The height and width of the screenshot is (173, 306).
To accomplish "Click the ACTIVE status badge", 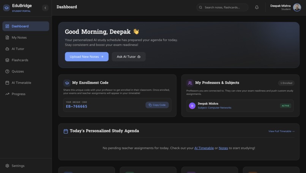I will pyautogui.click(x=285, y=106).
